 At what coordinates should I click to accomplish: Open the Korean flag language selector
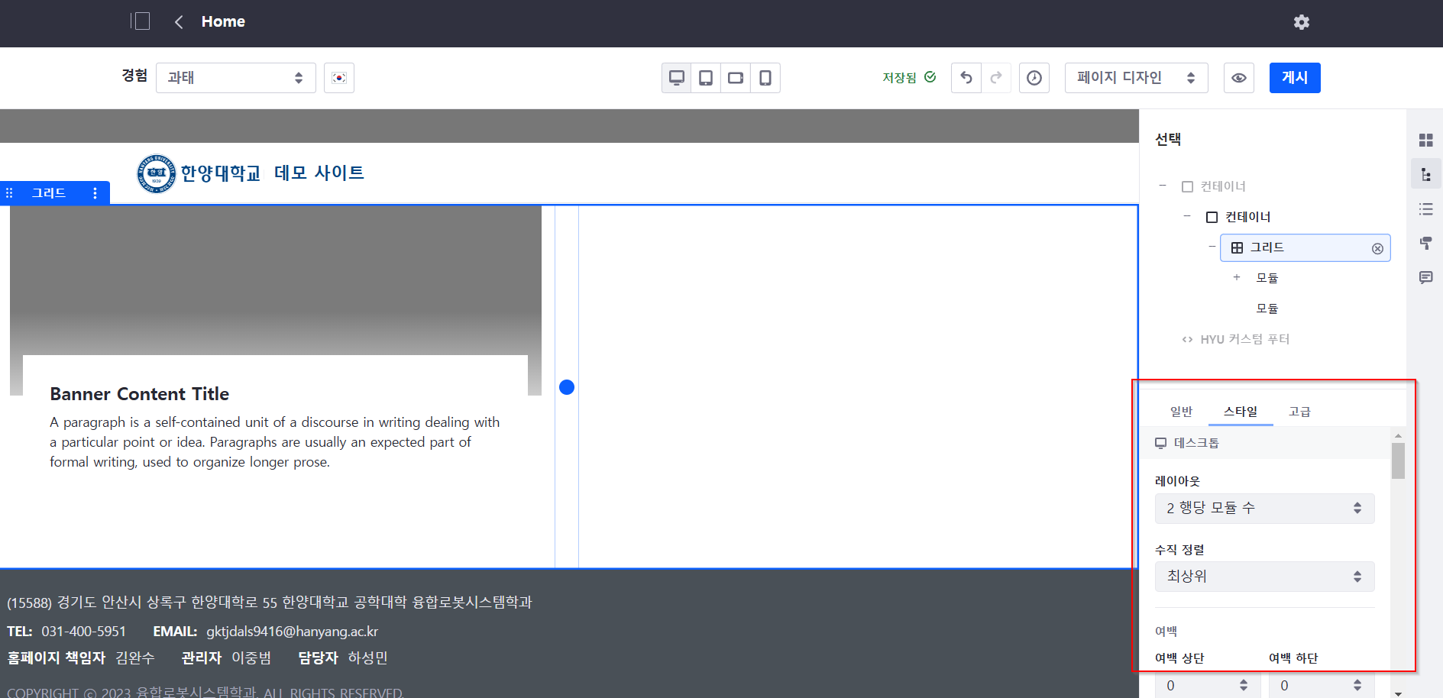point(339,78)
